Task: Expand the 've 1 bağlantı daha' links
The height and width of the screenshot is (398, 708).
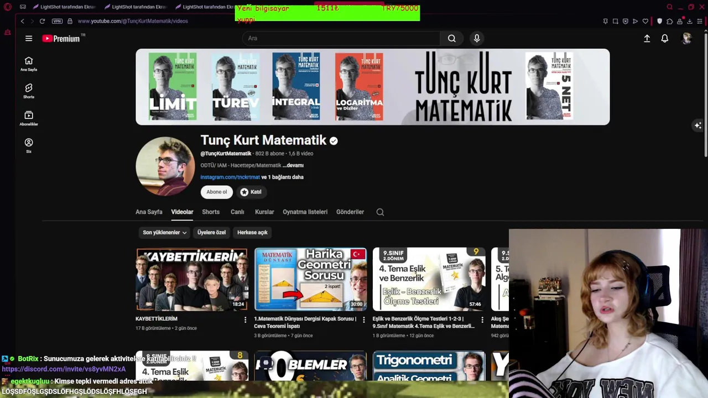Action: pyautogui.click(x=282, y=177)
